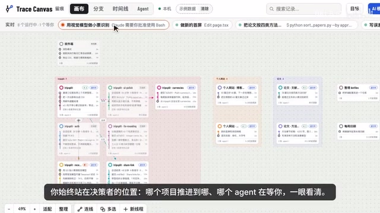Switch to the 时间线 tab
This screenshot has height=213, width=380.
(120, 9)
